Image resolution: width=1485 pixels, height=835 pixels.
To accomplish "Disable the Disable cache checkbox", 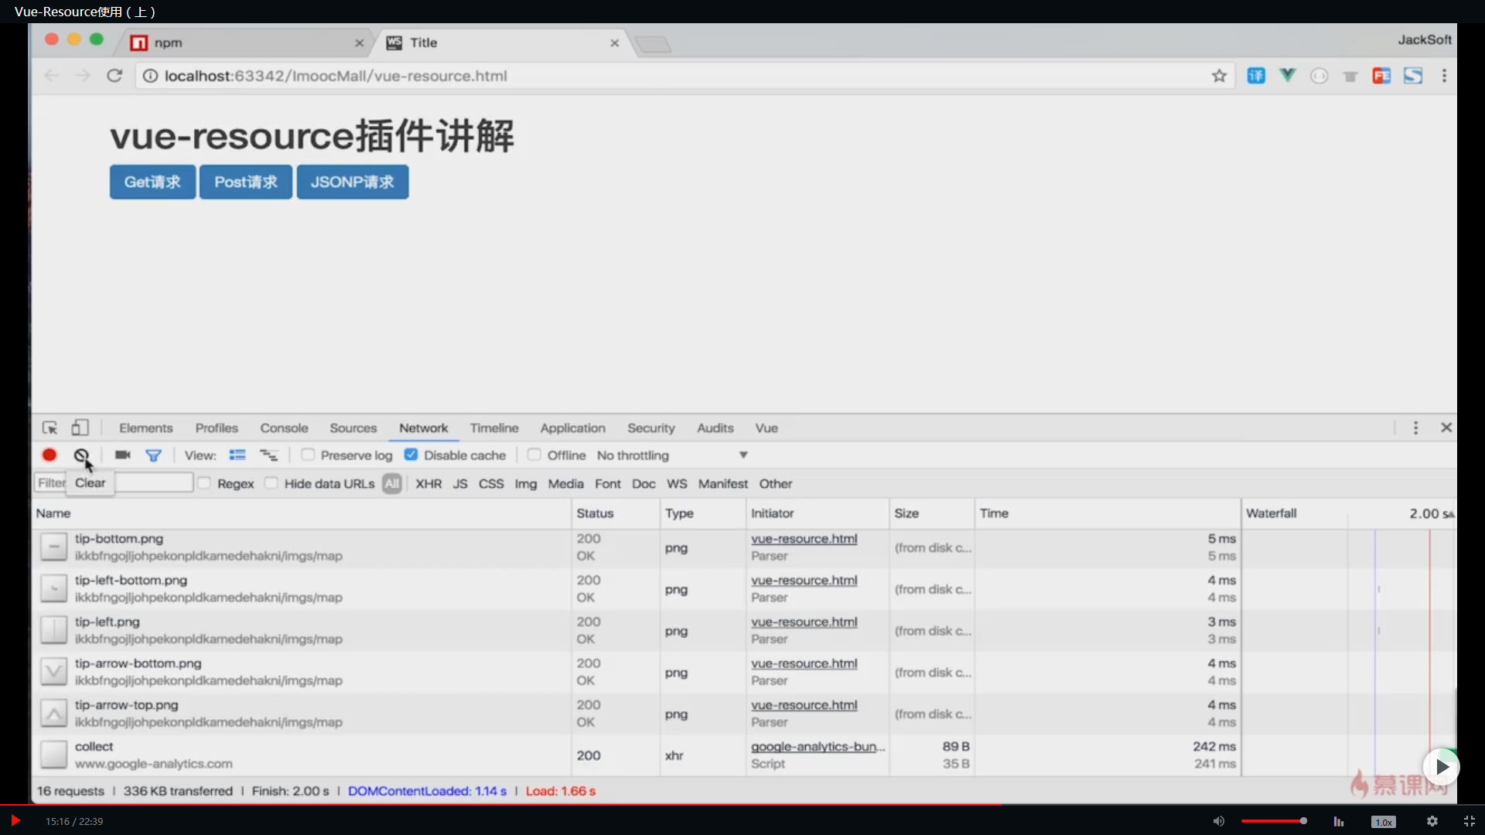I will (411, 455).
